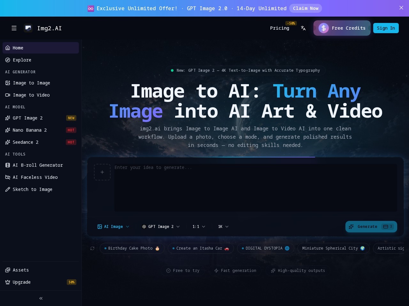The width and height of the screenshot is (409, 306).
Task: Click the Nano Banana 2 sparkle icon
Action: (x=8, y=130)
